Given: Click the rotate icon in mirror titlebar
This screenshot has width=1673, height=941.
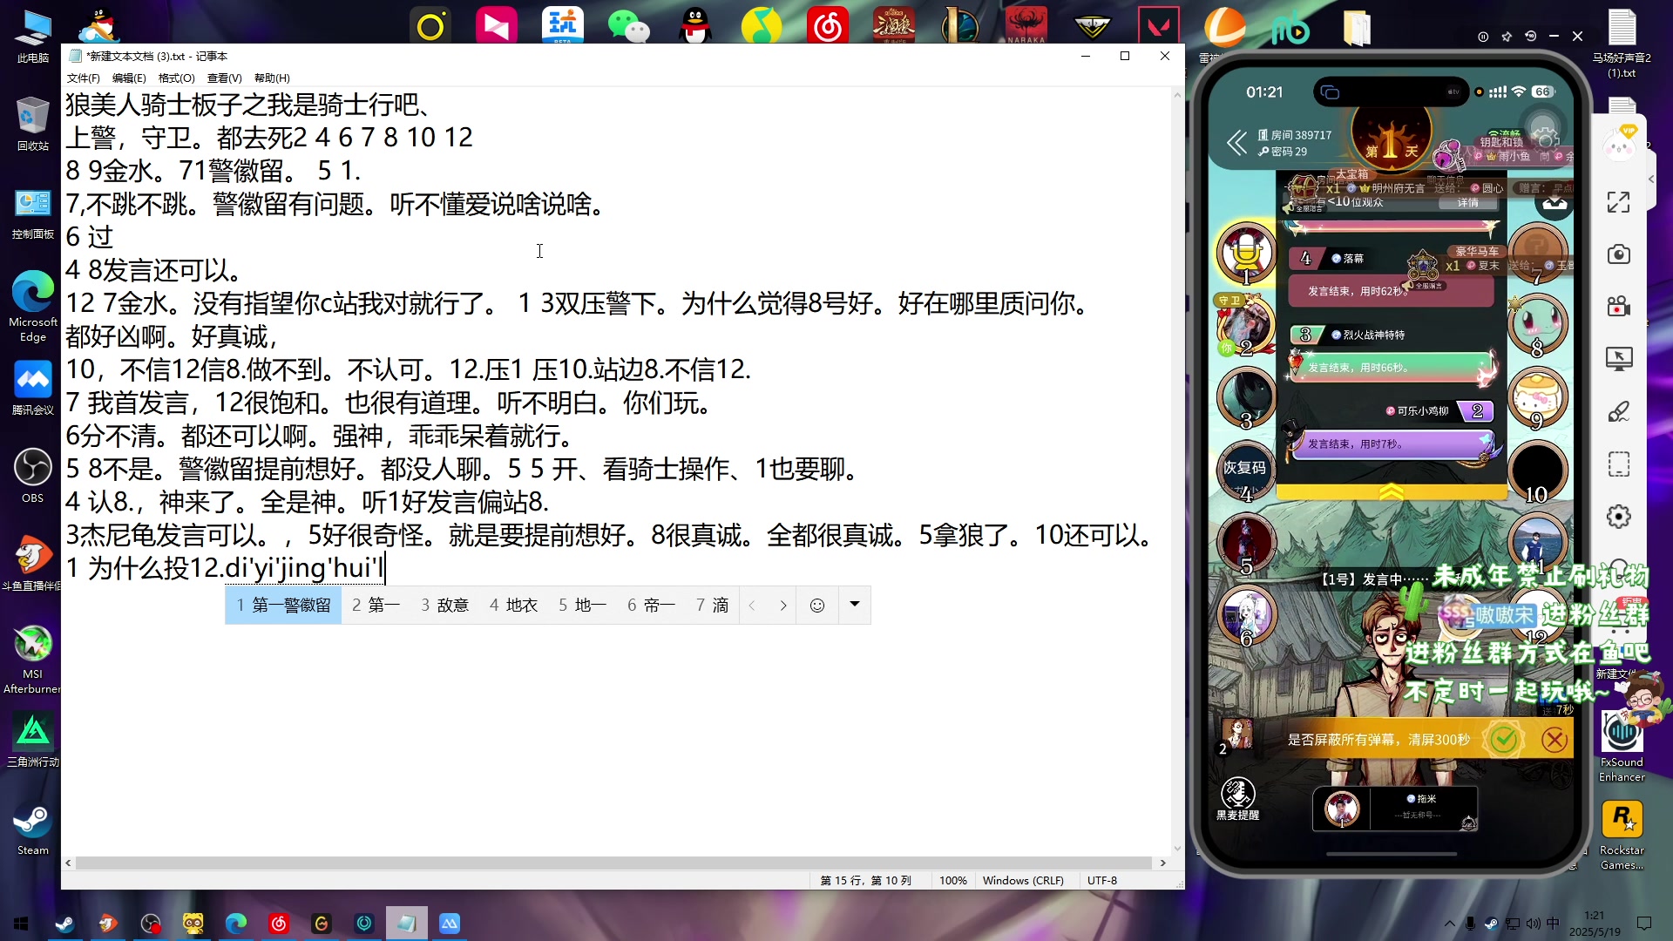Looking at the screenshot, I should point(1530,37).
